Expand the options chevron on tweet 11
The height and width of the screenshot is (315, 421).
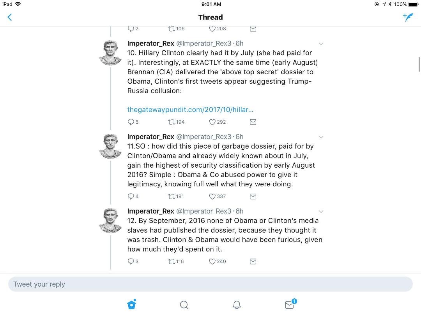point(321,137)
